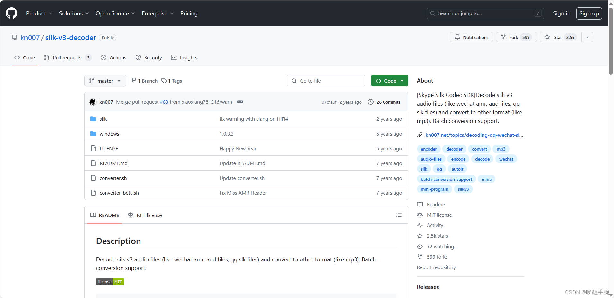The width and height of the screenshot is (614, 298).
Task: Expand the Solutions menu
Action: point(74,13)
